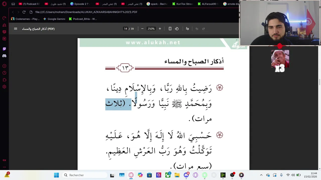Viewport: 321px width, 180px height.
Task: Rotate the PDF counterclockwise
Action: coord(177,29)
